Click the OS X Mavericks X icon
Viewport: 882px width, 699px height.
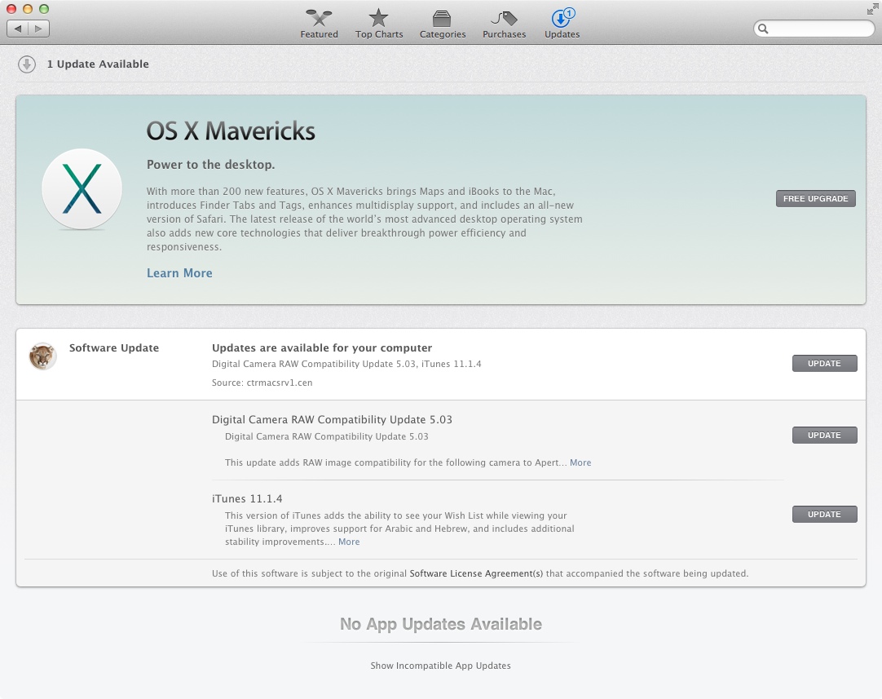[82, 189]
